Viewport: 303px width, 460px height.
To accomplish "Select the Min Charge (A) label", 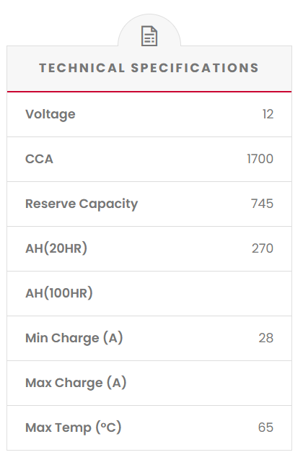I will click(x=74, y=338).
